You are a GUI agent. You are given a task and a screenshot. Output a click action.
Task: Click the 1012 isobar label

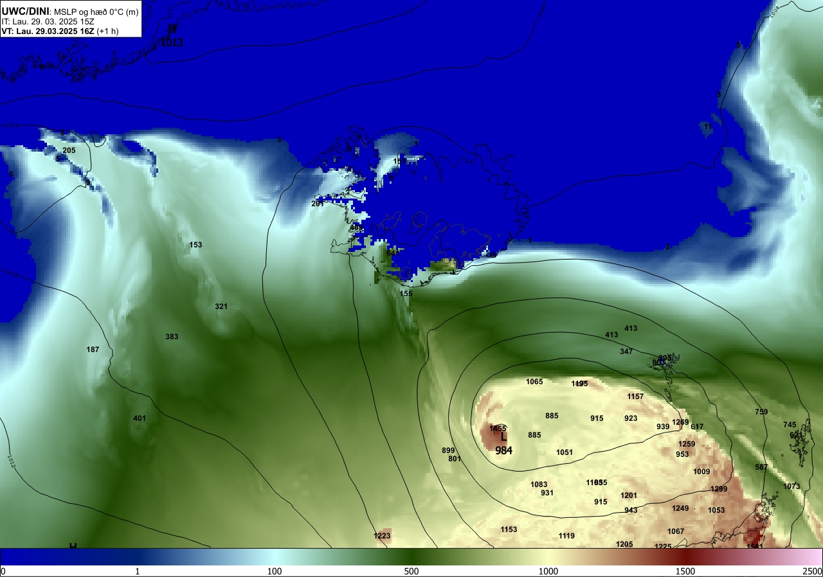11,461
